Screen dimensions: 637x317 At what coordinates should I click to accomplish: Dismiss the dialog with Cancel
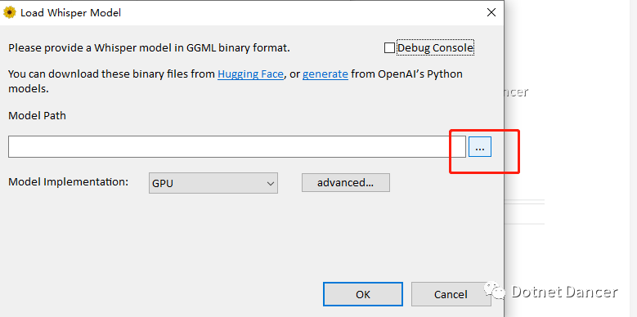click(451, 294)
